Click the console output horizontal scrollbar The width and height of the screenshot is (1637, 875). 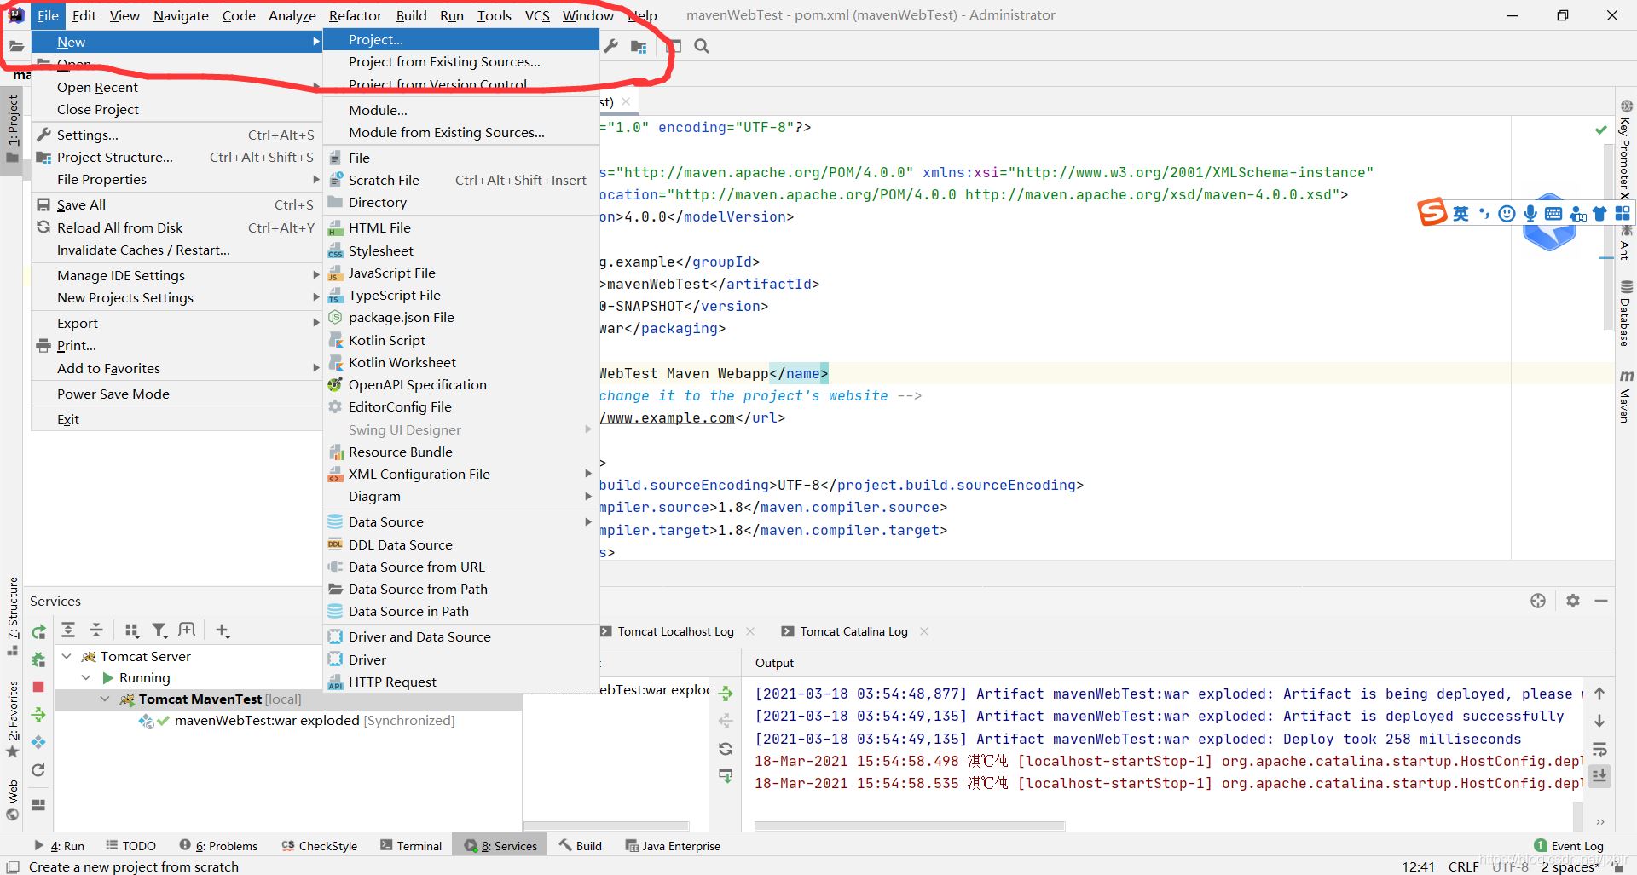(909, 825)
